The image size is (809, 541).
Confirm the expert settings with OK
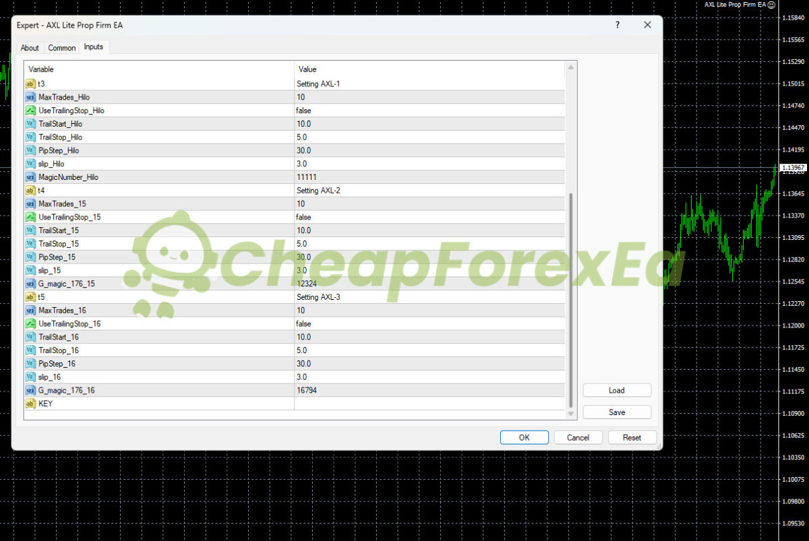click(525, 437)
